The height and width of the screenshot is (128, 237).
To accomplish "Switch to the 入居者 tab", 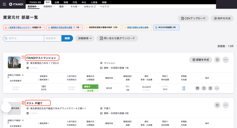I will tap(94, 2).
